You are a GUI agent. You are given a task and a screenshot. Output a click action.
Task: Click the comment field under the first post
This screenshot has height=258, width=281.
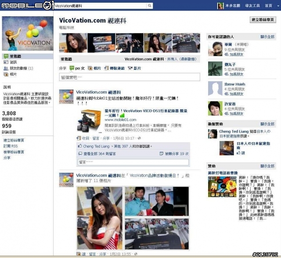pos(133,162)
